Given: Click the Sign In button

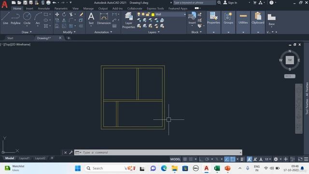Looking at the screenshot, I should click(230, 2).
